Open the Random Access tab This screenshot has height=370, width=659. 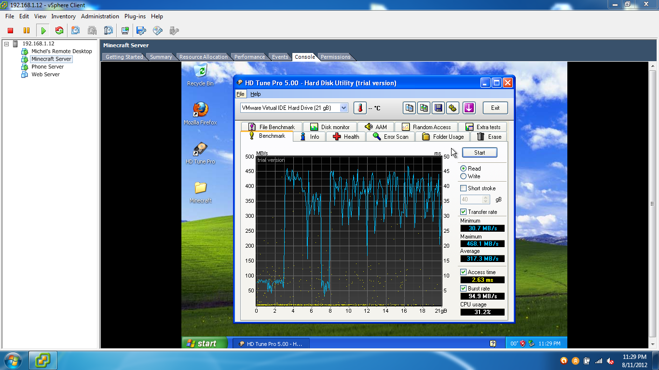(x=426, y=127)
